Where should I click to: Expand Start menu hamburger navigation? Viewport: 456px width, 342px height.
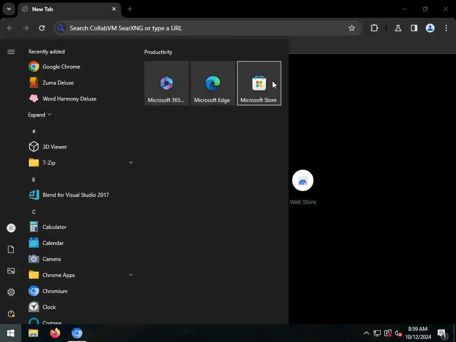[x=11, y=52]
